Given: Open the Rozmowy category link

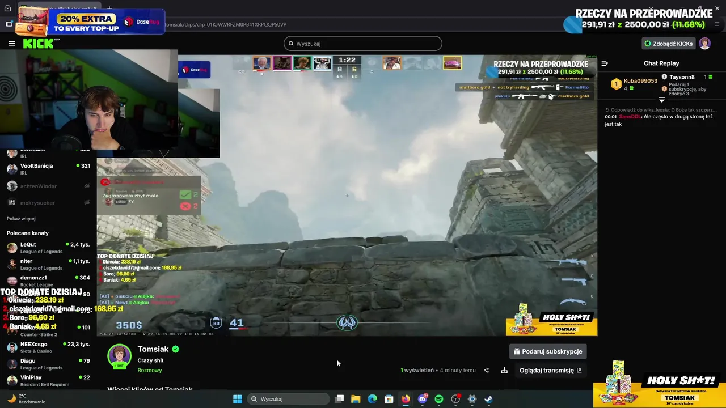Looking at the screenshot, I should tap(150, 370).
